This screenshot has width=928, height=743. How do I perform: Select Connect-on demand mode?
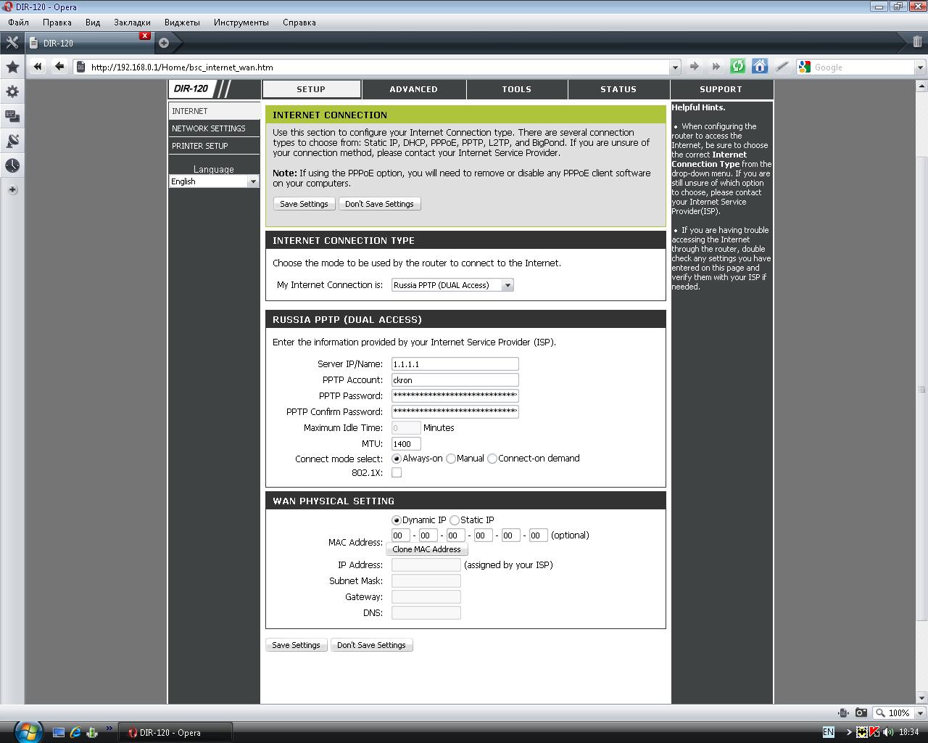(492, 459)
